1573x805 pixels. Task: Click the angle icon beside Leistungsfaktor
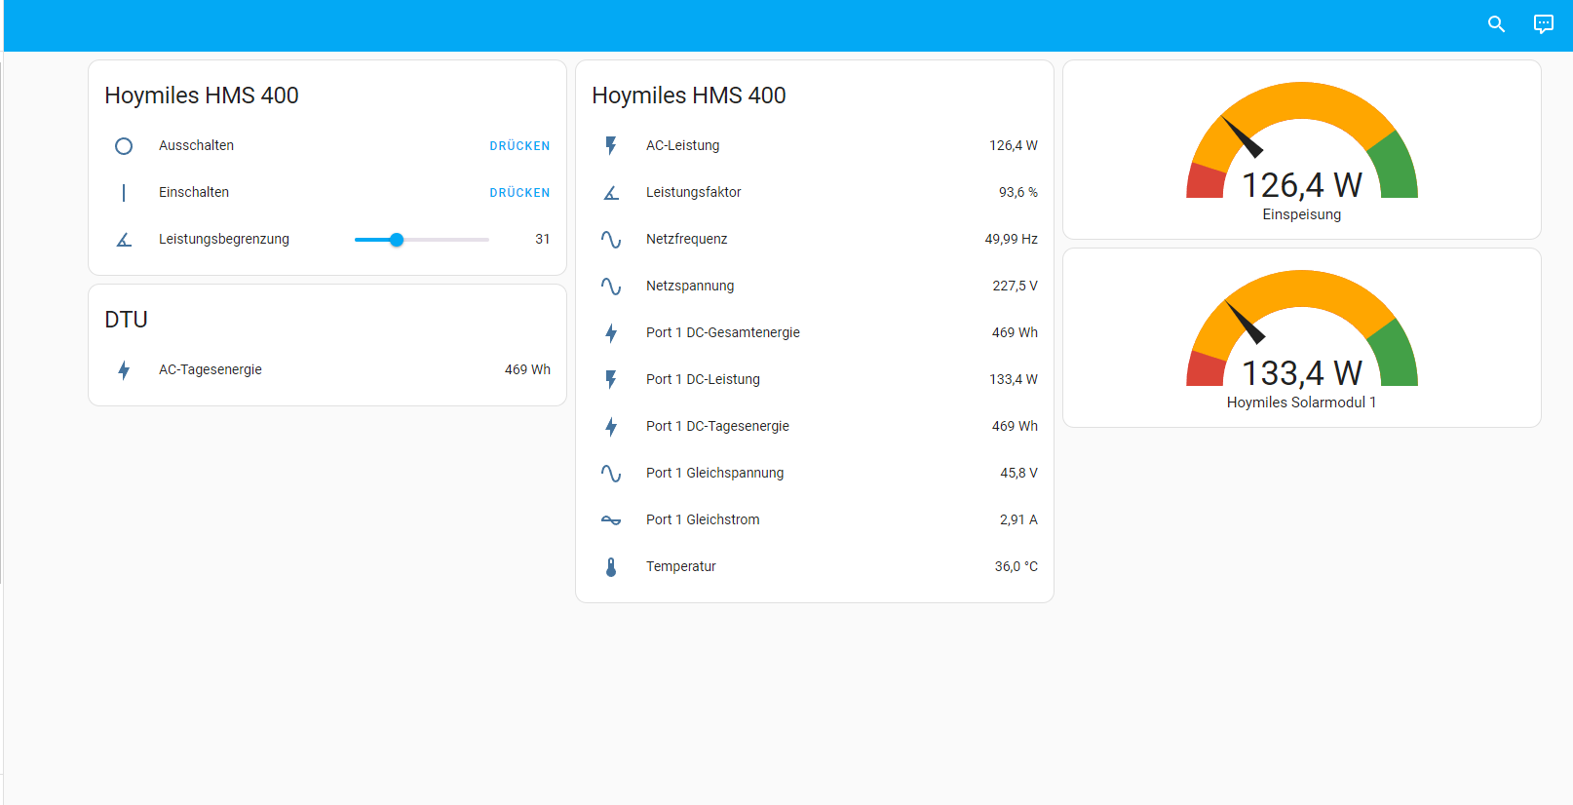coord(611,193)
